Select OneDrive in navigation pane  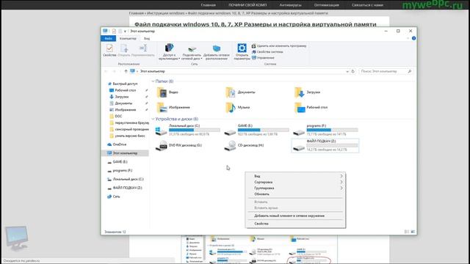point(119,144)
